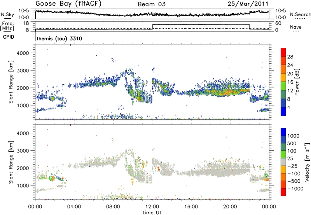Click the '08:00' time tick label
Screen dimensions: 311x215
click(113, 207)
